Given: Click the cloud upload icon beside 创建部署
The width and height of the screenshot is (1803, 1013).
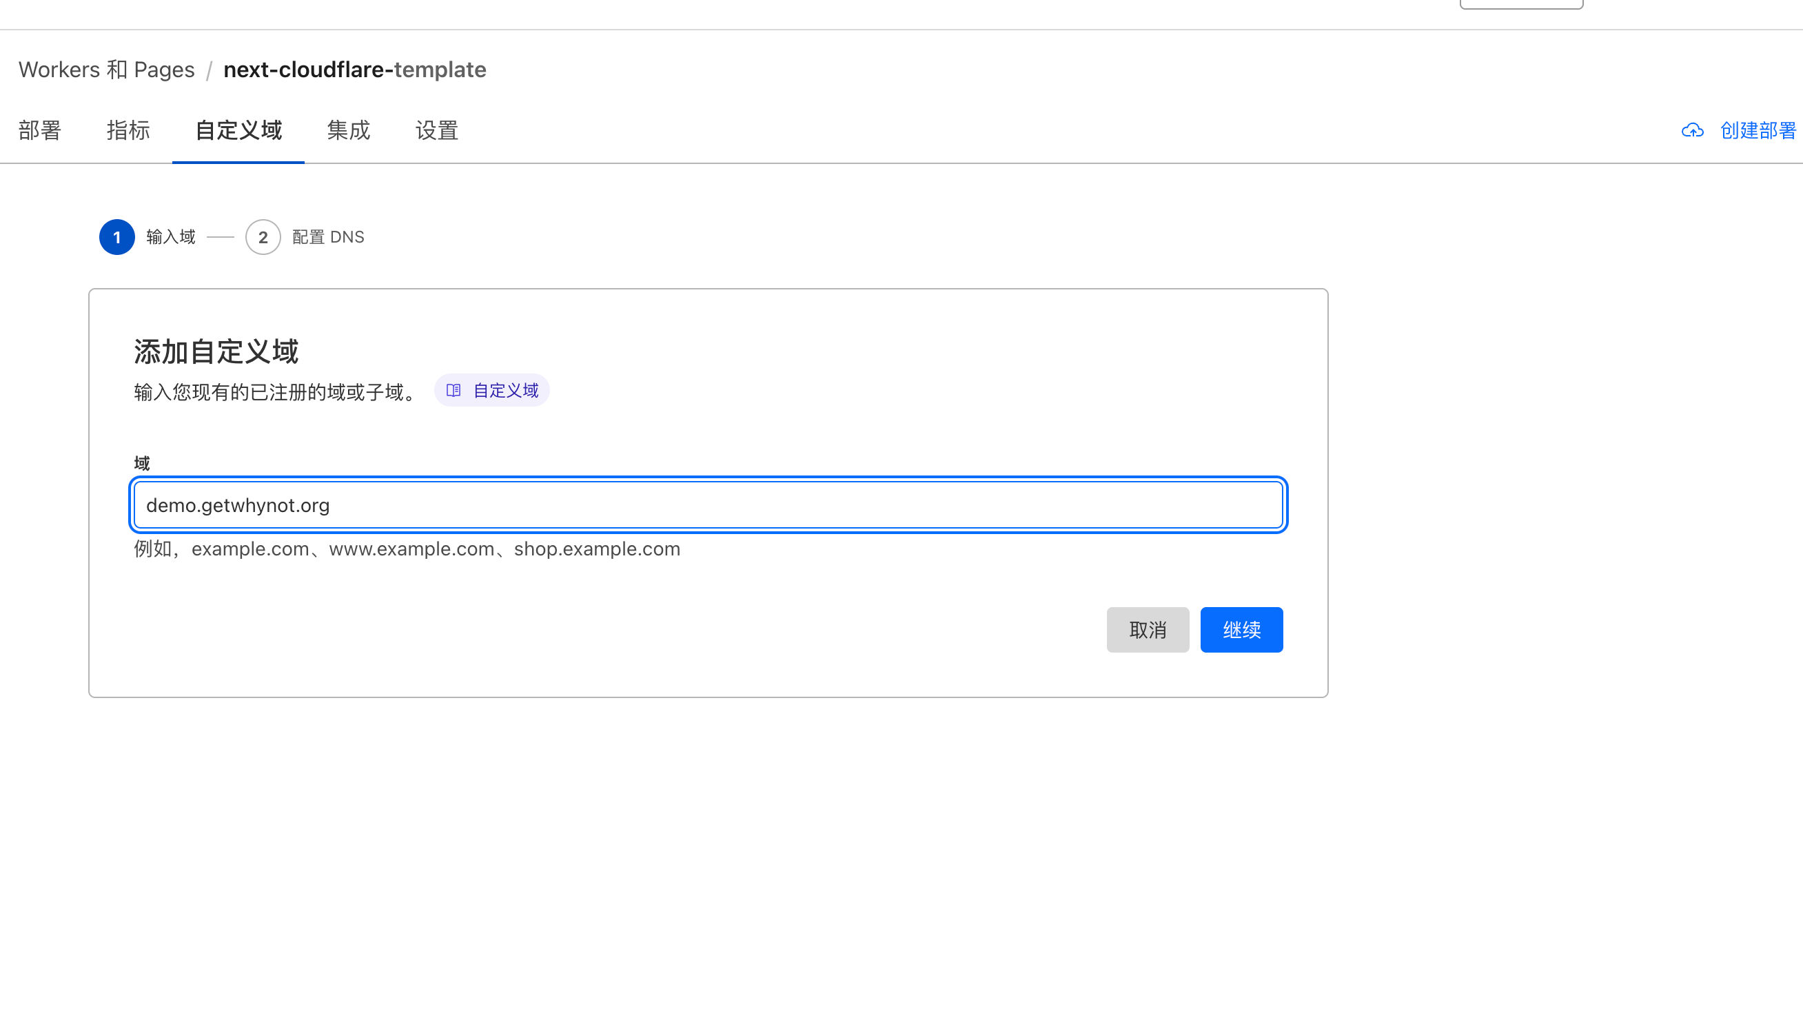Looking at the screenshot, I should (1692, 131).
